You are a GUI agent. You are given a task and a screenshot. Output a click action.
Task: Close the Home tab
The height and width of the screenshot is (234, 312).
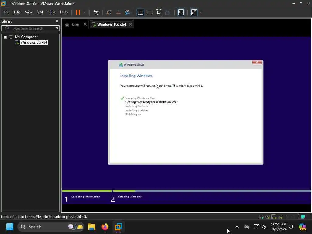85,24
